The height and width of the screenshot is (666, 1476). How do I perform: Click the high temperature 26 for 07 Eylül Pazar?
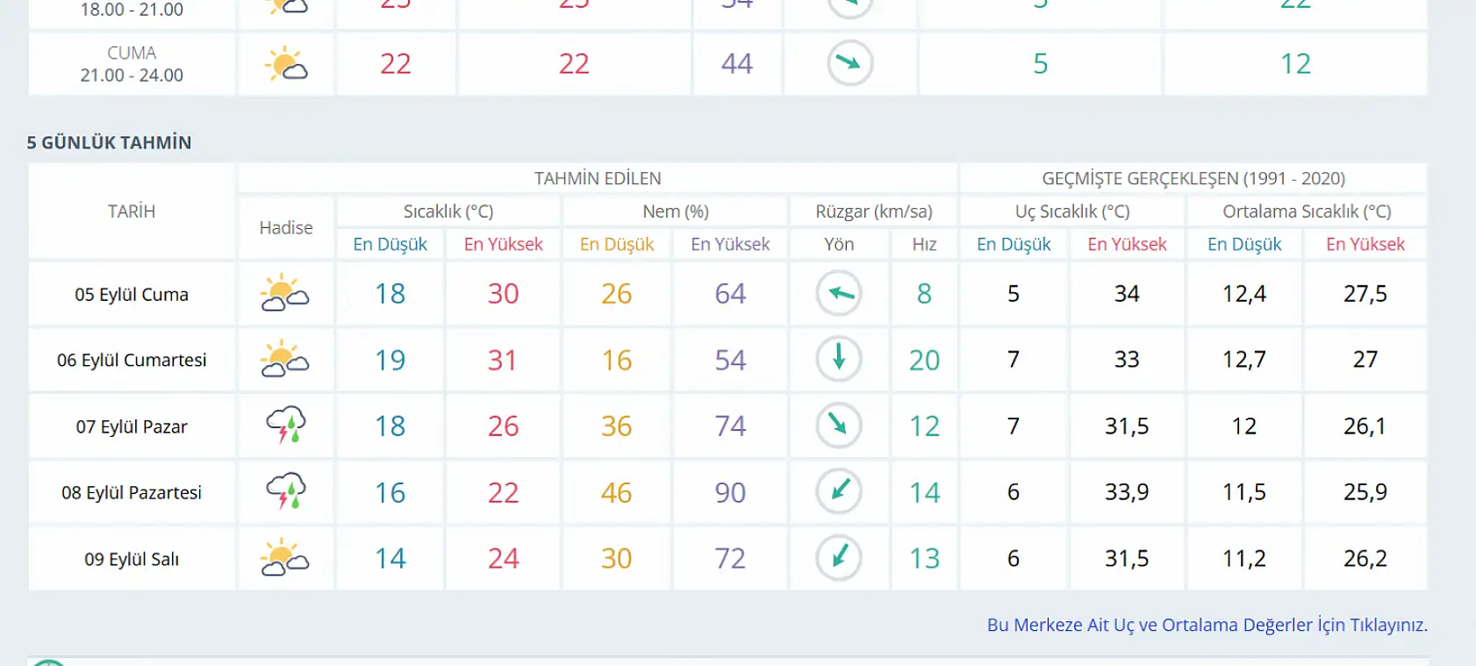[504, 426]
